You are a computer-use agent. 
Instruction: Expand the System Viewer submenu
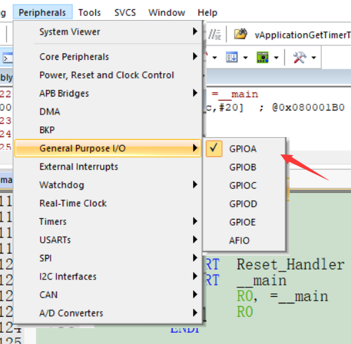108,32
